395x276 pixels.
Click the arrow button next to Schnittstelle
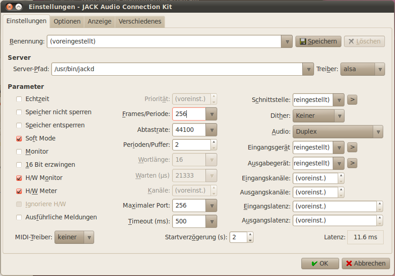pos(352,99)
